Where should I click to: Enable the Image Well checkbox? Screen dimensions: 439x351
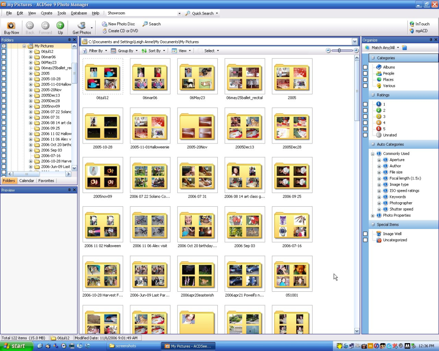click(x=365, y=234)
